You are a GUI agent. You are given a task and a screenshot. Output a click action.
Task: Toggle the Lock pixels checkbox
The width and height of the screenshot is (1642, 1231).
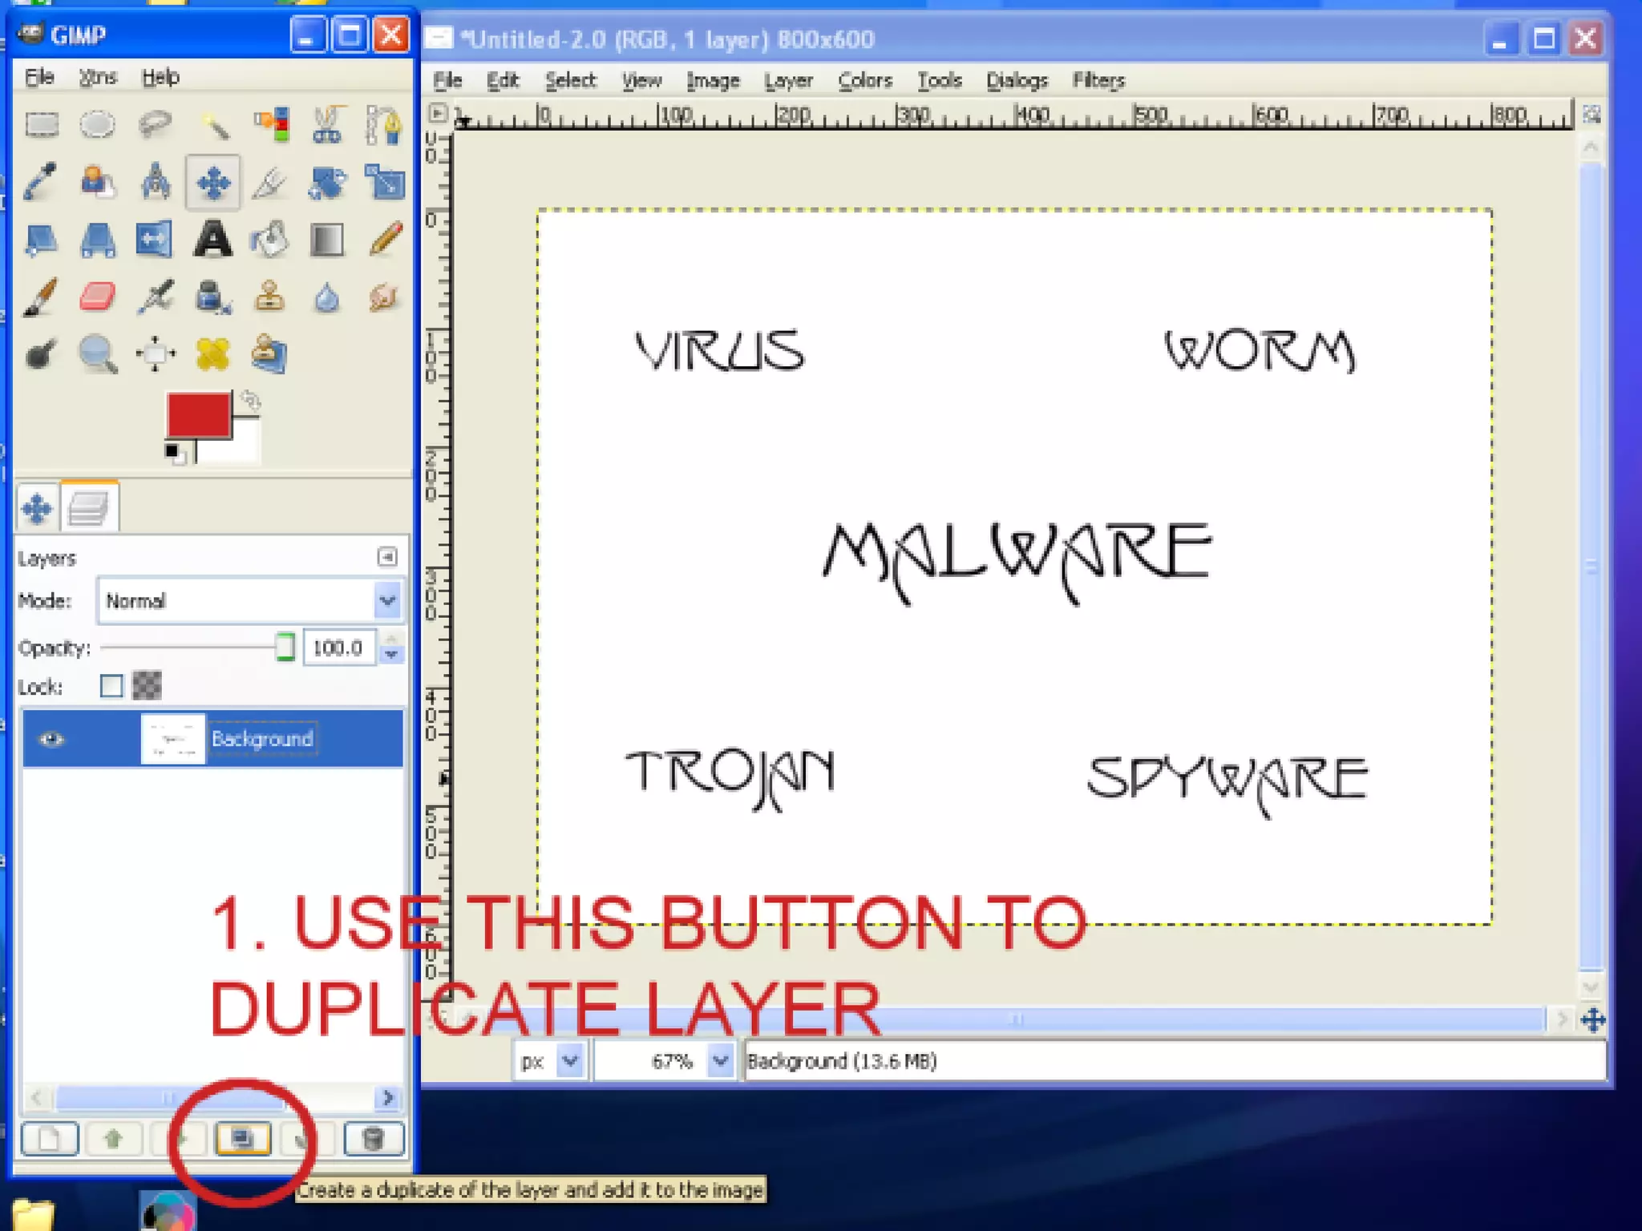[111, 686]
